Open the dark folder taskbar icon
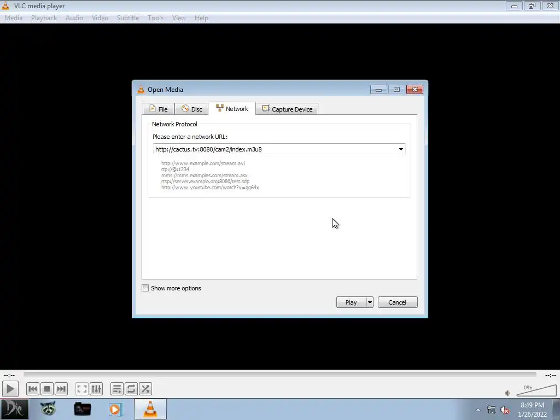This screenshot has width=560, height=420. pos(82,409)
